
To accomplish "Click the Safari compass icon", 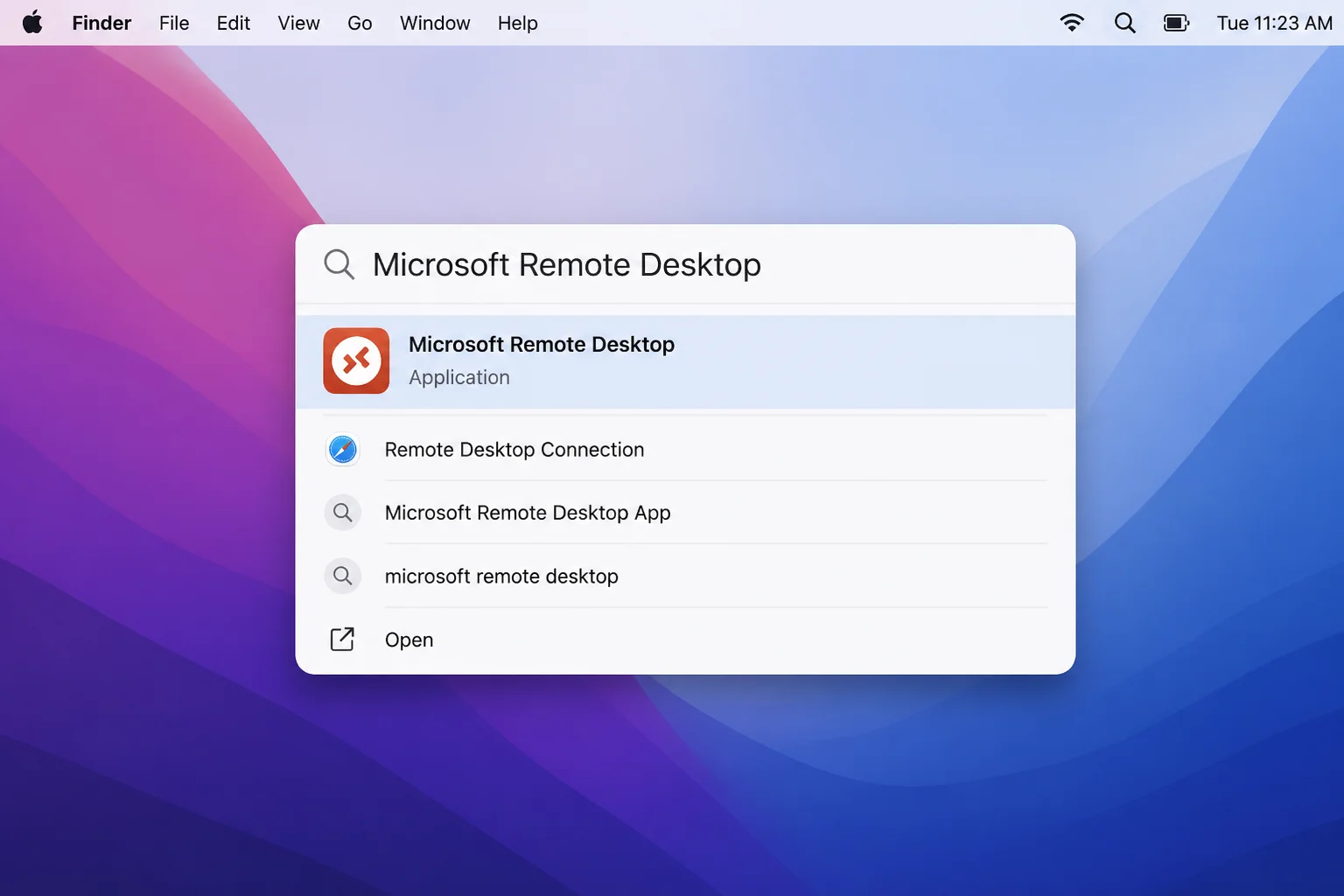I will [x=342, y=450].
